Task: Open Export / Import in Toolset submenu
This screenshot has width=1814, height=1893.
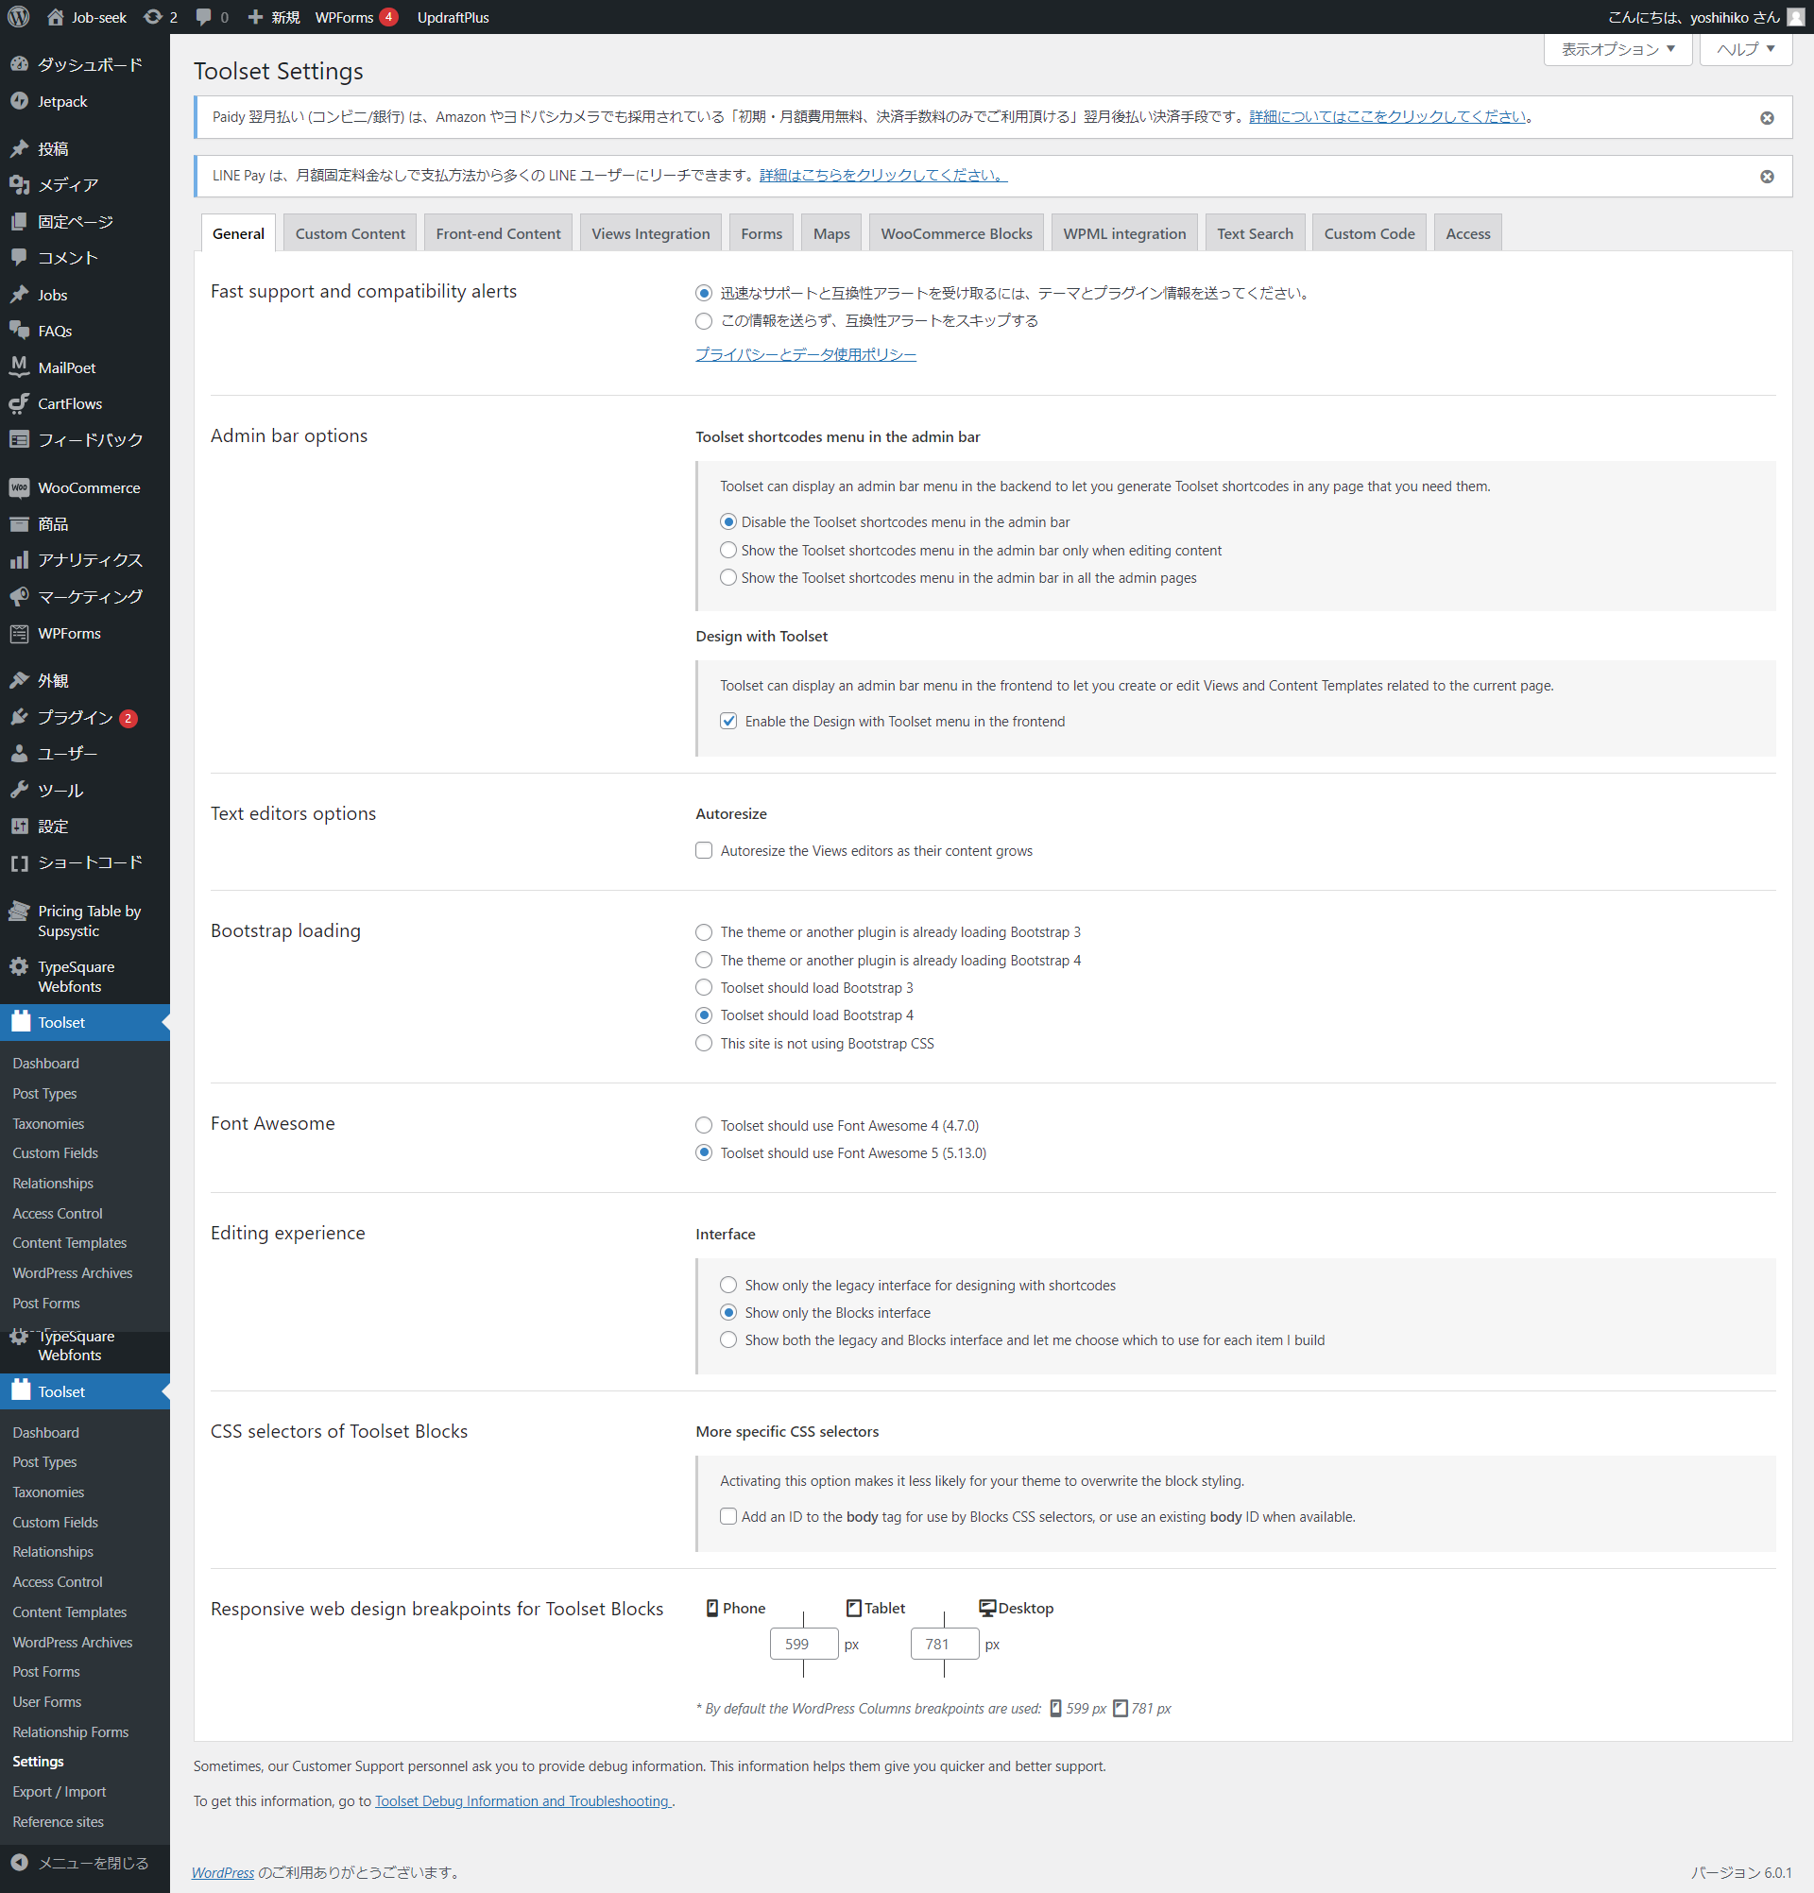Action: point(59,1792)
